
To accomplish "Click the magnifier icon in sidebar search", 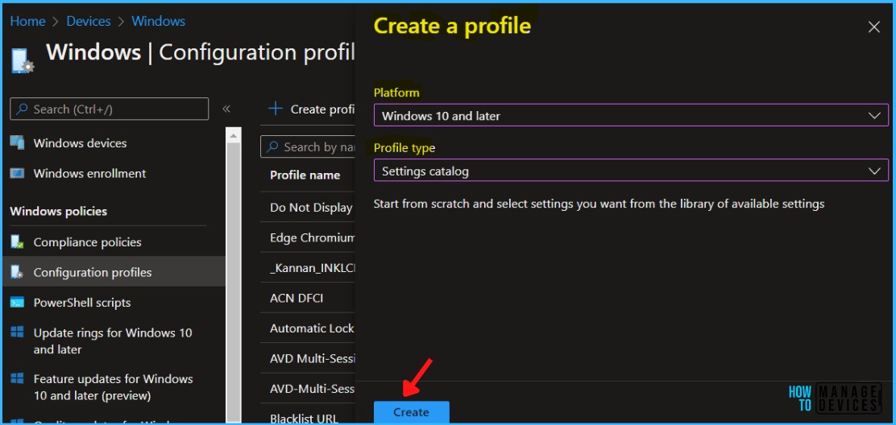I will click(22, 109).
